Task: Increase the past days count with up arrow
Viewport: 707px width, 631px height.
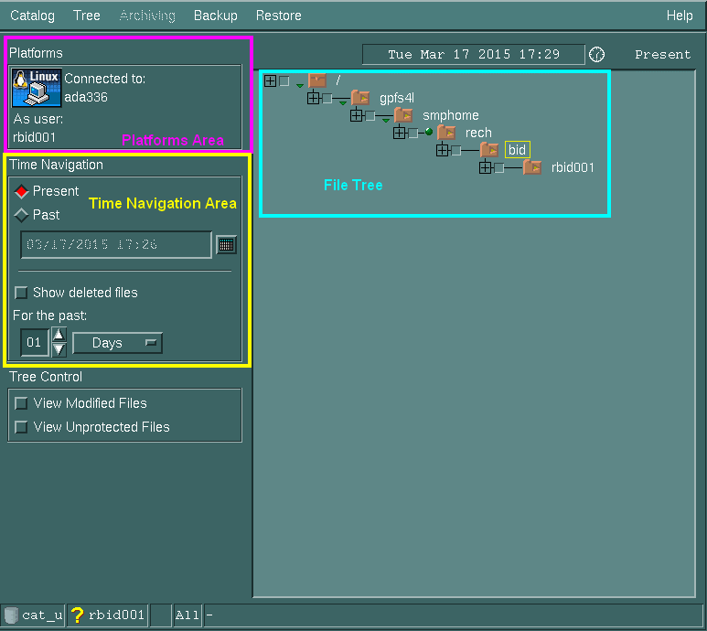Action: click(59, 335)
